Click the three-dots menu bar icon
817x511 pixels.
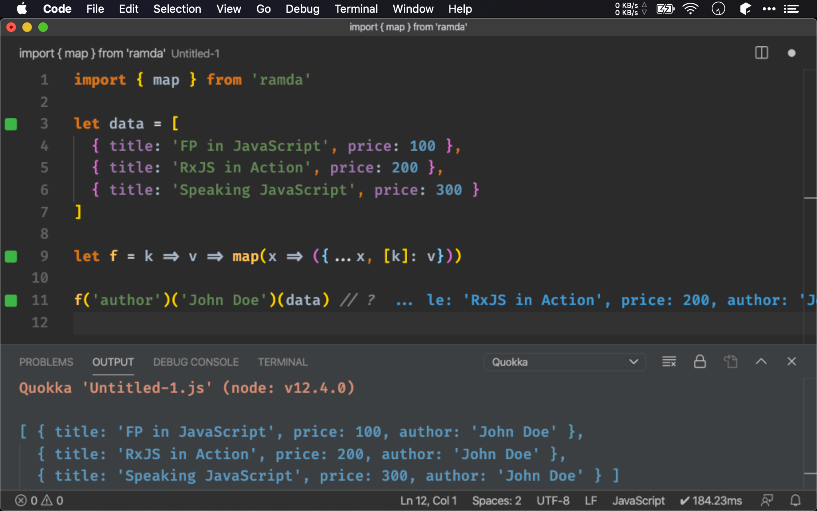pos(769,9)
